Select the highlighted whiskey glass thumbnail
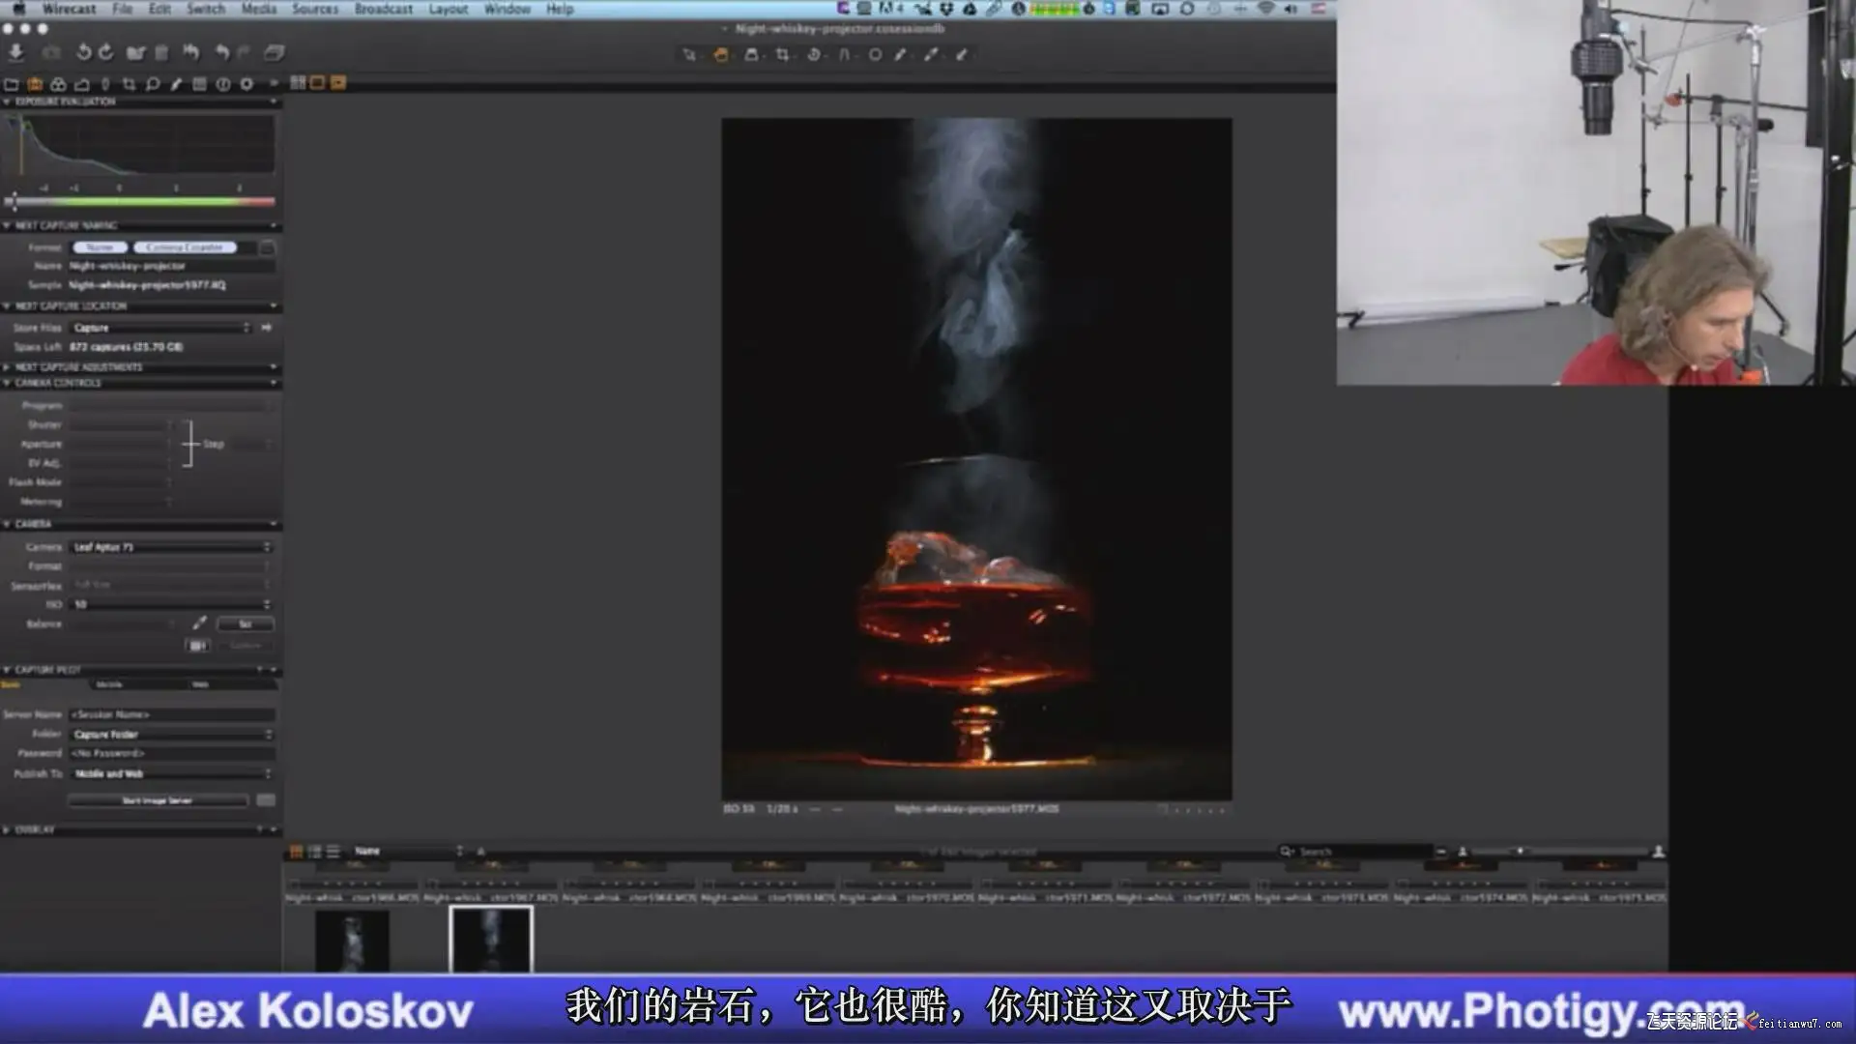The image size is (1856, 1044). click(491, 939)
